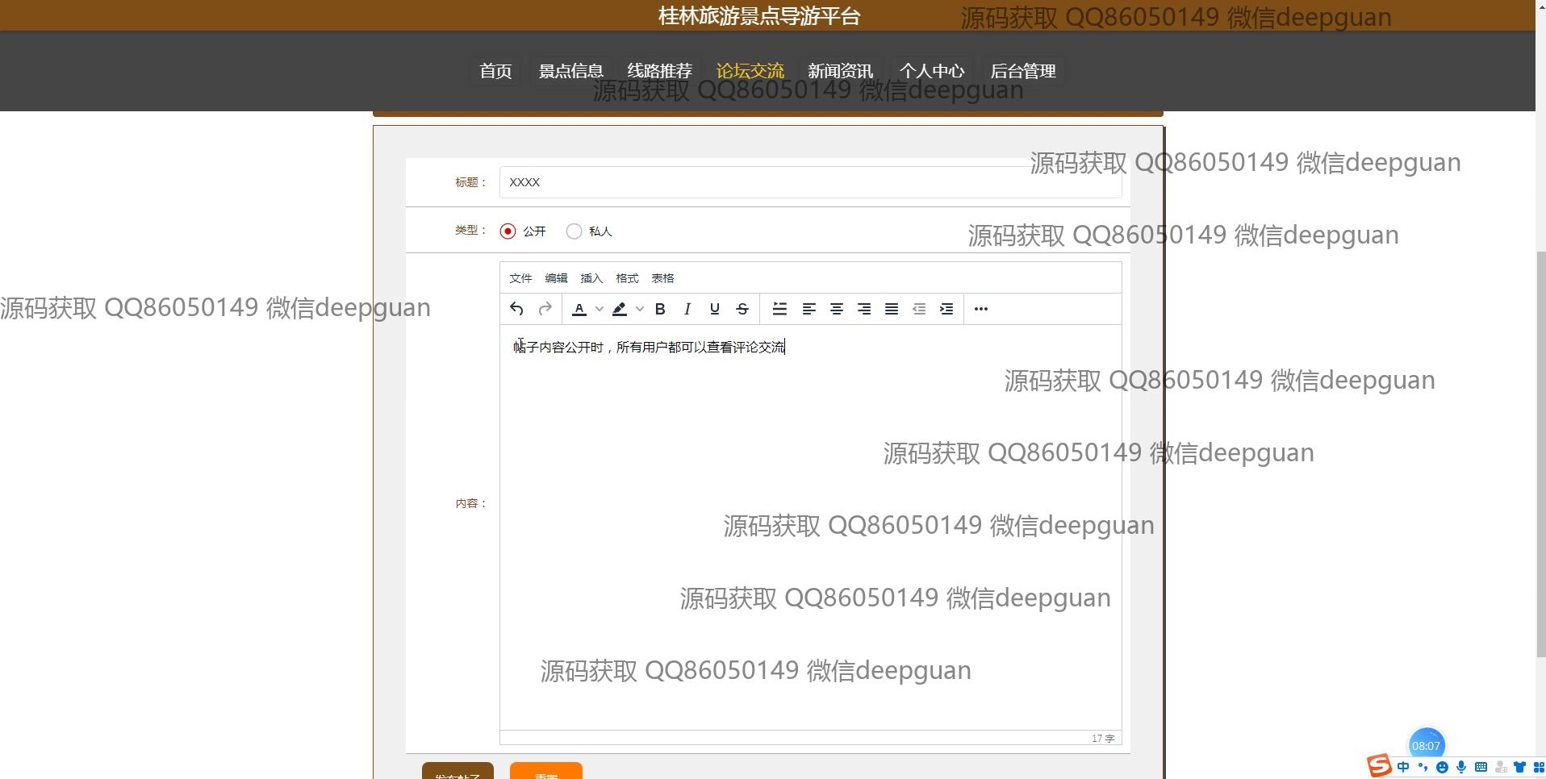Expand the text color dropdown arrow
This screenshot has width=1546, height=779.
(600, 309)
